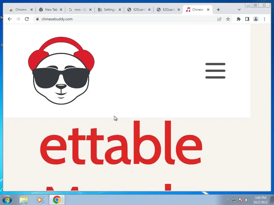274x205 pixels.
Task: Open the Chrome profile avatar menu
Action: pos(256,19)
